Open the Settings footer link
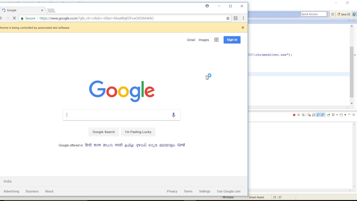Viewport: 357px width, 201px height. (205, 191)
